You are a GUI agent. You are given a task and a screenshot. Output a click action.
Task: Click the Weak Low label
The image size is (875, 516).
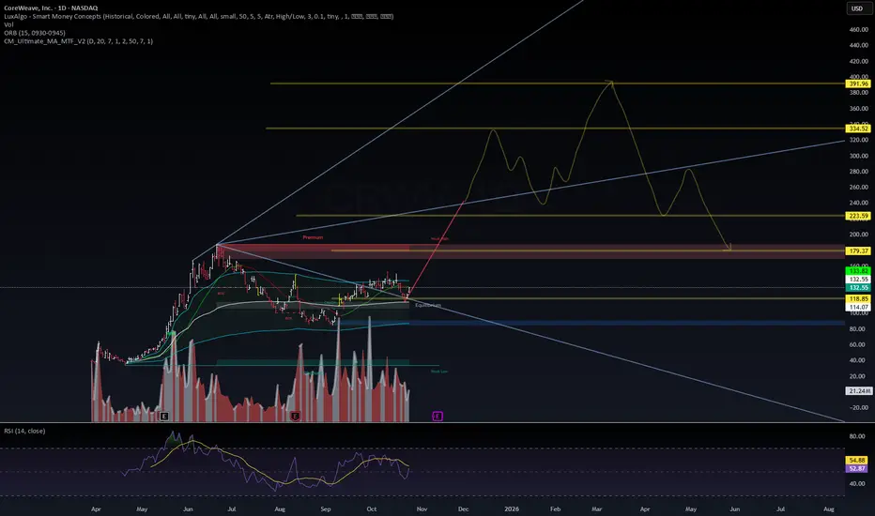pyautogui.click(x=439, y=372)
